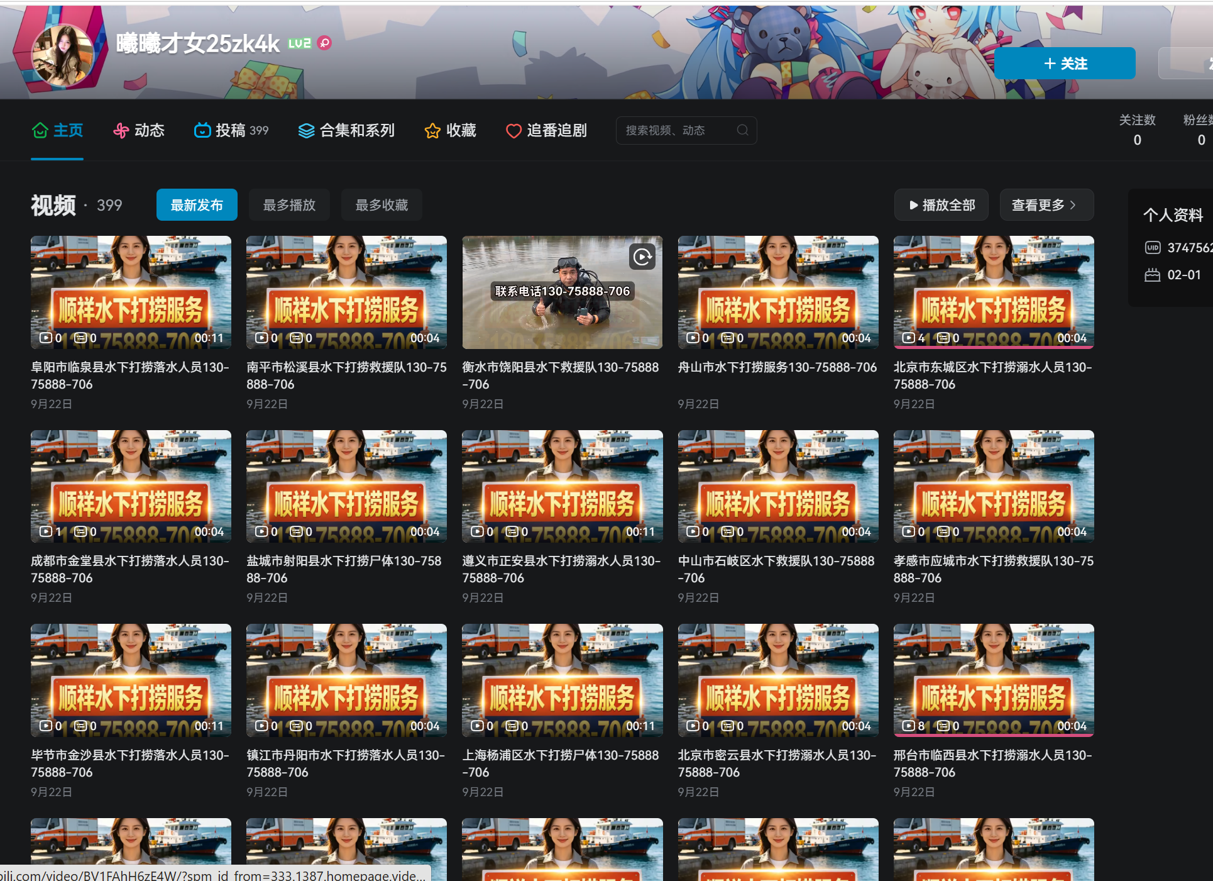
Task: Switch to the 动态 tab
Action: 138,130
